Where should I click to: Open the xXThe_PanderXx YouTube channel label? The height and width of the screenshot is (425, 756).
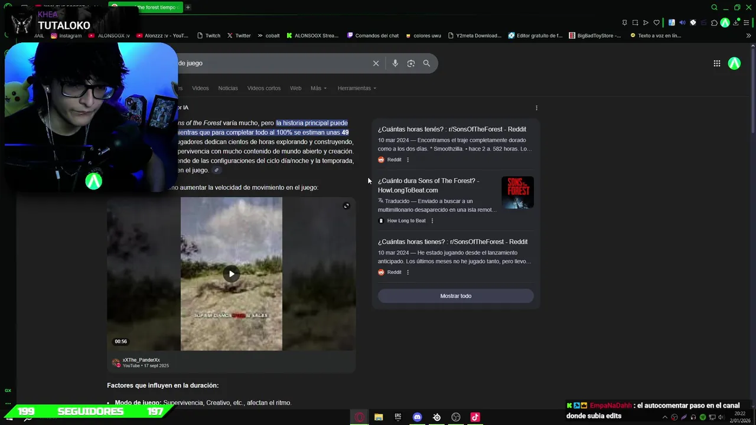pos(141,359)
